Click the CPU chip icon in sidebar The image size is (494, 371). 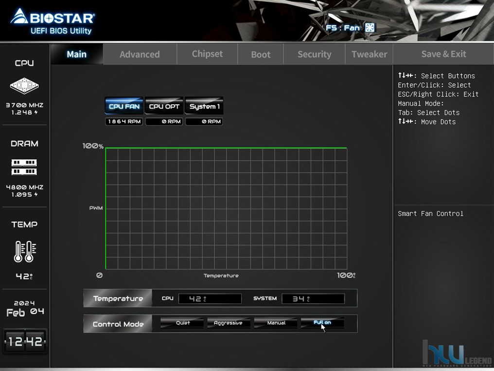click(24, 86)
